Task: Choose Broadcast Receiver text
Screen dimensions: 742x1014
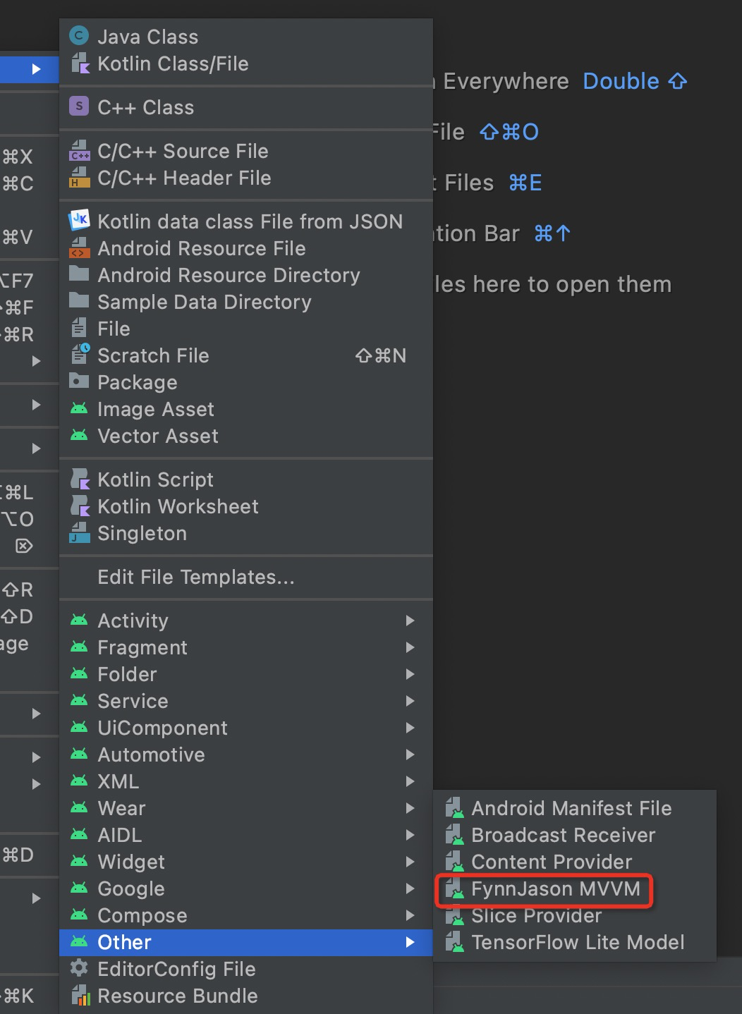Action: click(564, 835)
